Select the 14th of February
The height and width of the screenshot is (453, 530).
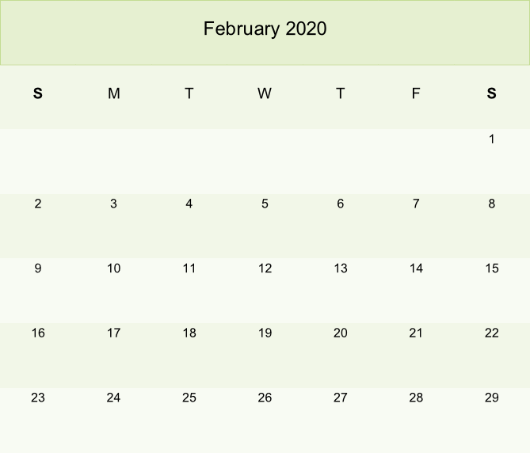[x=416, y=268]
